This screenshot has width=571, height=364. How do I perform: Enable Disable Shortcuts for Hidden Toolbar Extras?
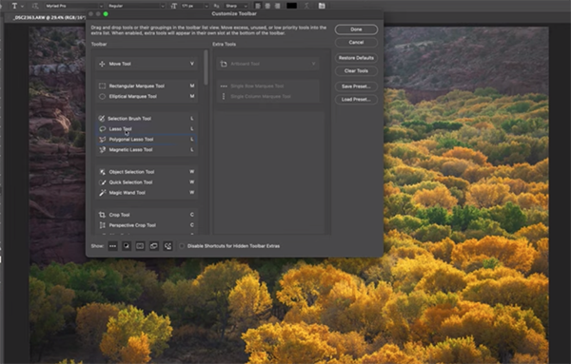(182, 246)
